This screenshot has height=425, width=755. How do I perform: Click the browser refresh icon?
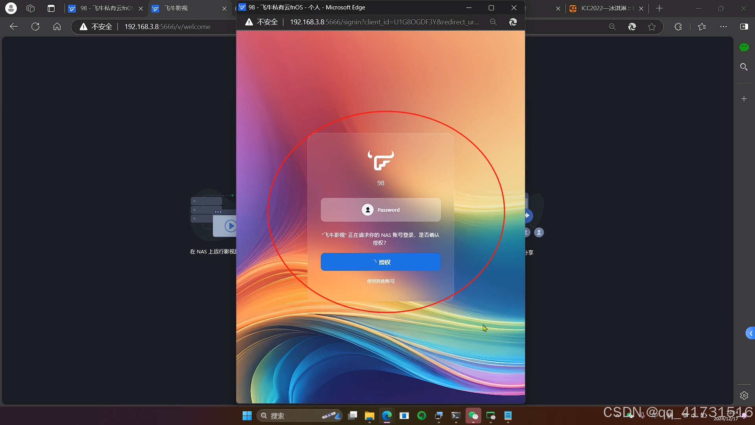pyautogui.click(x=35, y=27)
